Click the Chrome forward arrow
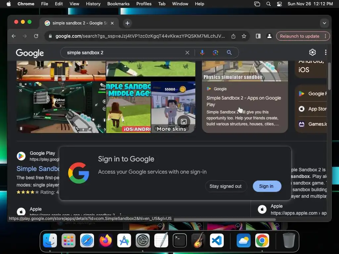 [25, 36]
